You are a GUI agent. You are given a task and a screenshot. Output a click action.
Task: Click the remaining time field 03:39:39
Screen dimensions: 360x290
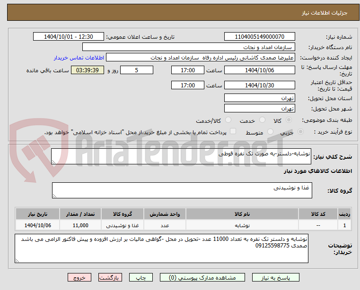pyautogui.click(x=87, y=70)
